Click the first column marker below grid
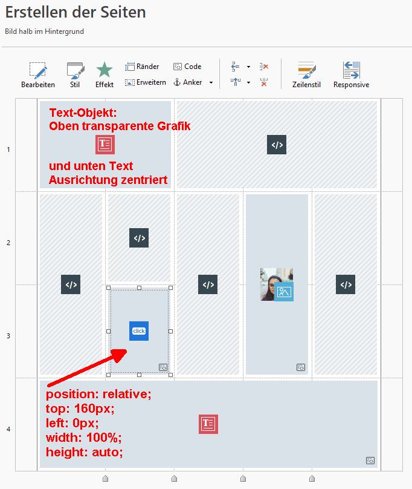Screen dimensions: 412x489 (x=105, y=479)
